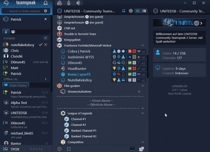Image resolution: width=210 pixels, height=152 pixels.
Task: Click the H badge on Cobra | Patrick row
Action: pos(130,51)
